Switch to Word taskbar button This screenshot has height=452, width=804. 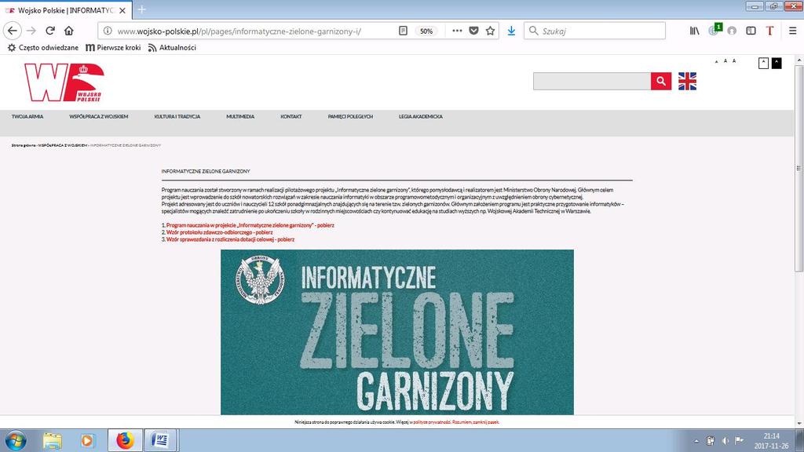(x=161, y=441)
